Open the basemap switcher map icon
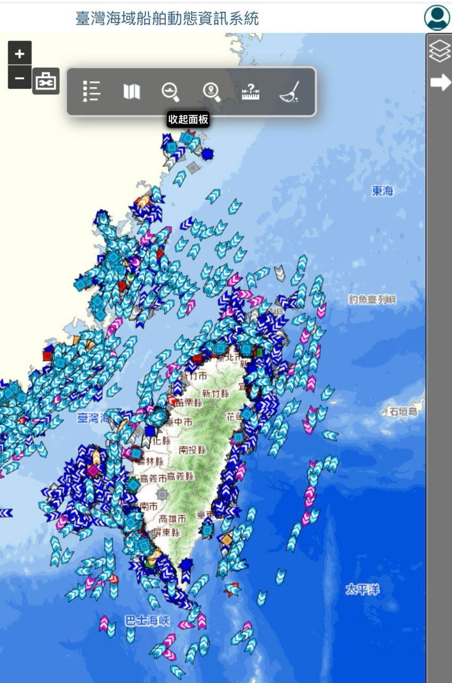 [x=132, y=91]
